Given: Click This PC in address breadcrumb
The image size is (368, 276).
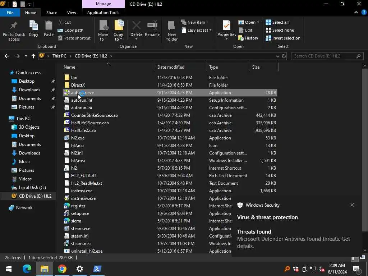Looking at the screenshot, I should [x=59, y=56].
